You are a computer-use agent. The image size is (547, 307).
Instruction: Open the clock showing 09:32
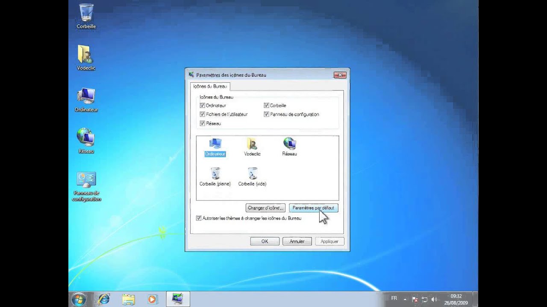point(456,299)
